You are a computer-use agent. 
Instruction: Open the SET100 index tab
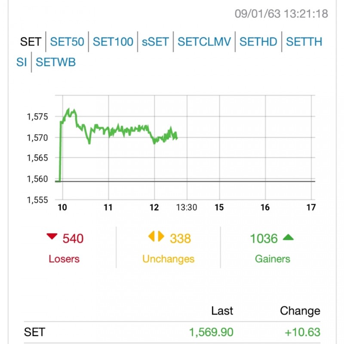[113, 42]
